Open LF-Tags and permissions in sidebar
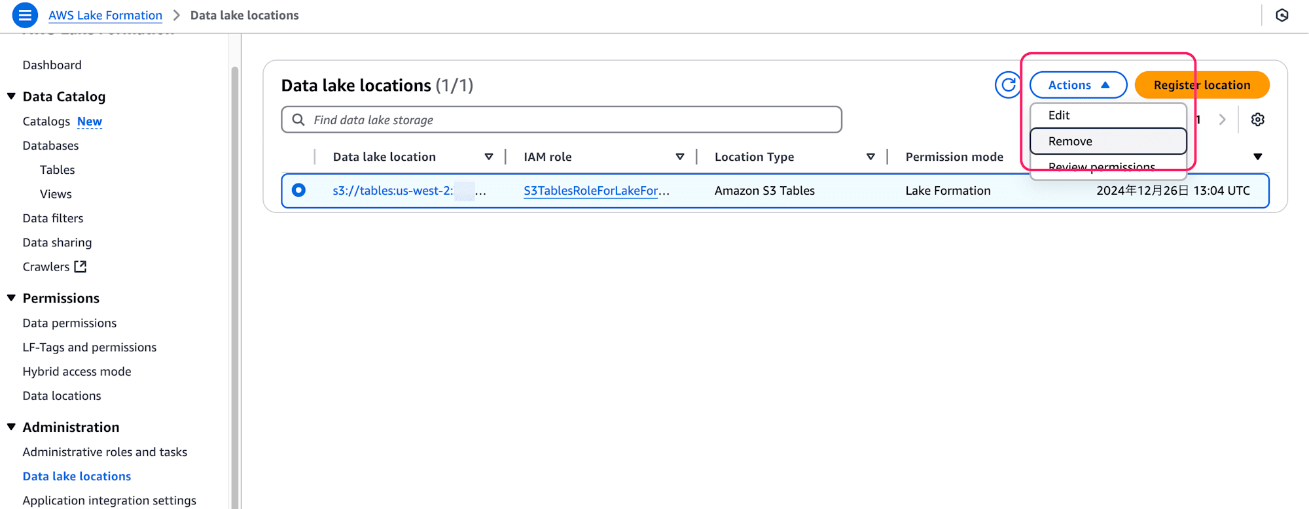 click(x=90, y=347)
